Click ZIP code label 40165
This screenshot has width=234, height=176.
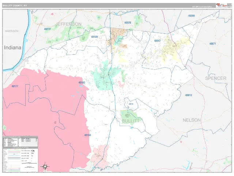82,82
